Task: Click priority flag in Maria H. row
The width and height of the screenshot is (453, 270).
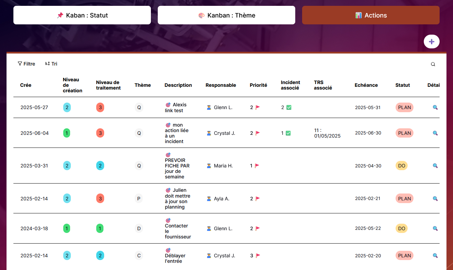Action: pyautogui.click(x=257, y=166)
